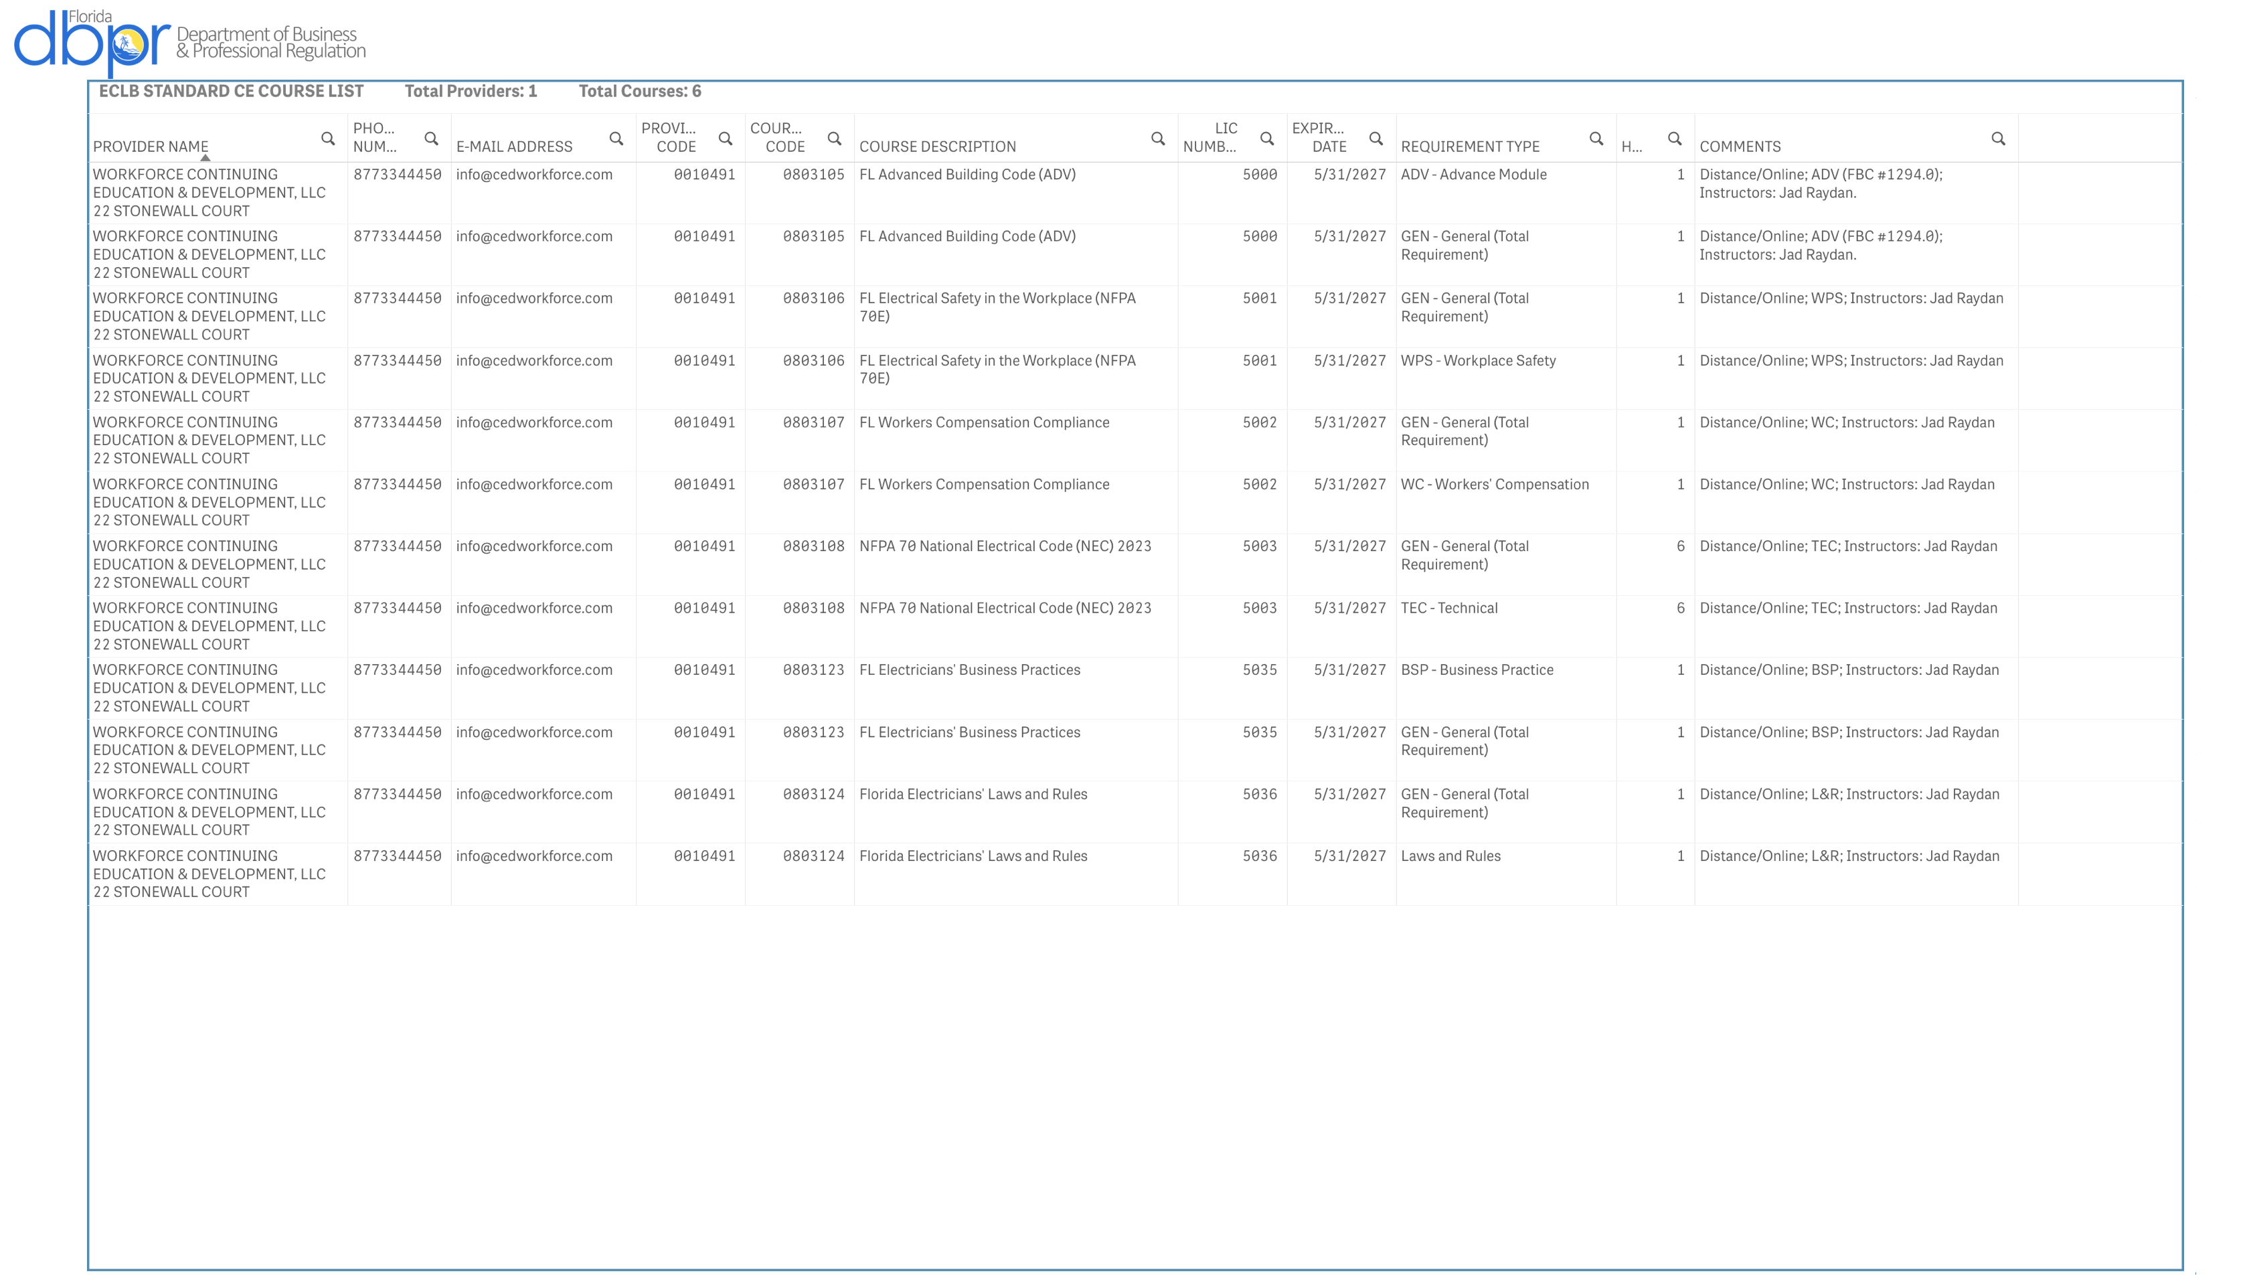The height and width of the screenshot is (1284, 2249).
Task: Sort by the COURSE DESCRIPTION header
Action: pos(937,147)
